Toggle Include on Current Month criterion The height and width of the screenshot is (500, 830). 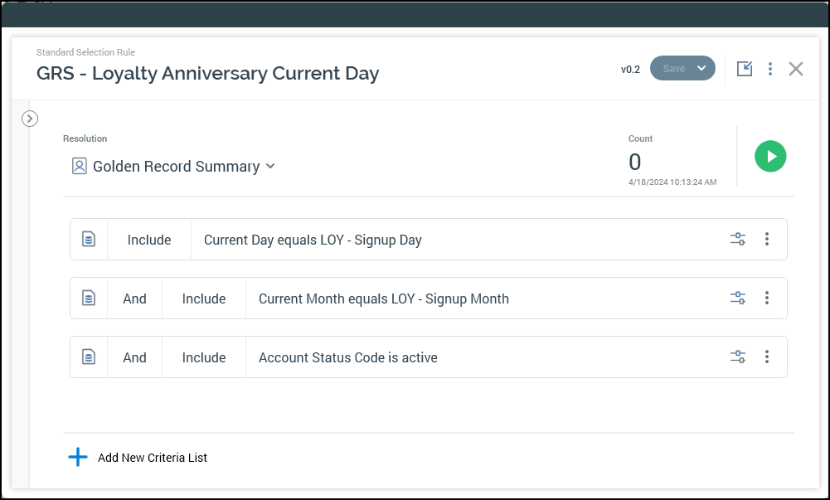(x=204, y=299)
